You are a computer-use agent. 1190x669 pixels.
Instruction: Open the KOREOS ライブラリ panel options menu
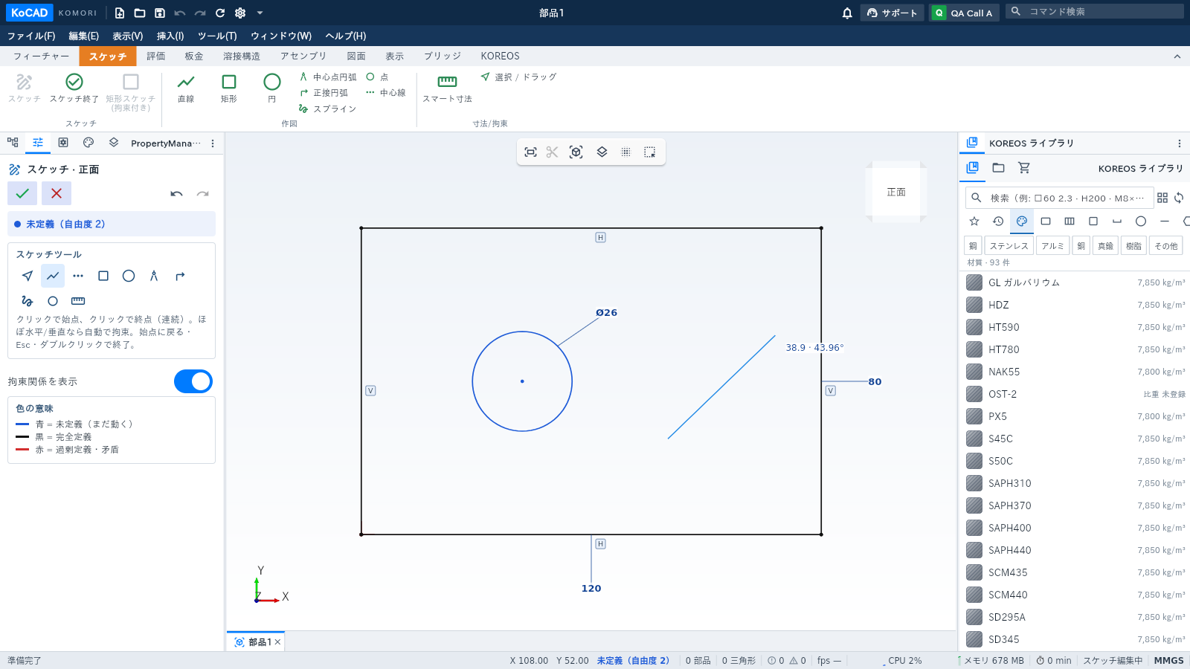click(1179, 143)
